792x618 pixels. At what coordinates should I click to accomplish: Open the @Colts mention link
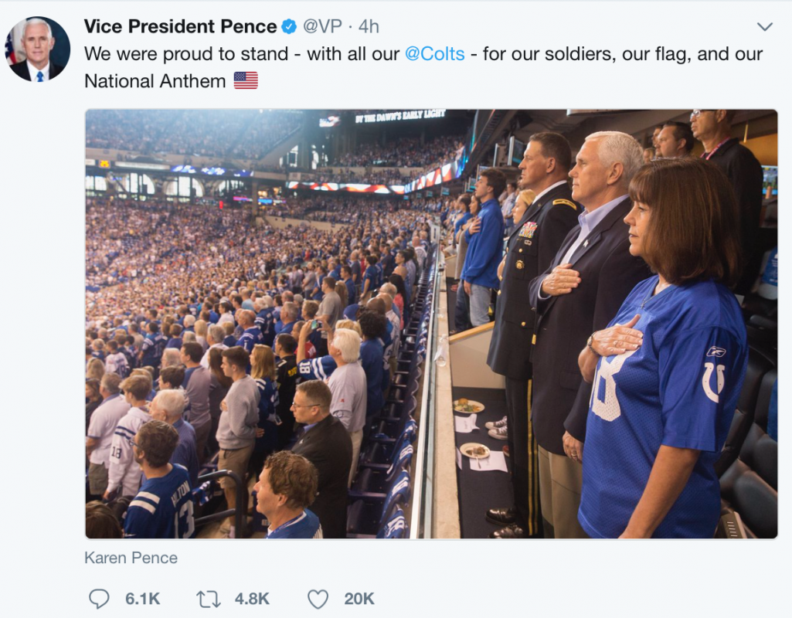(x=435, y=53)
